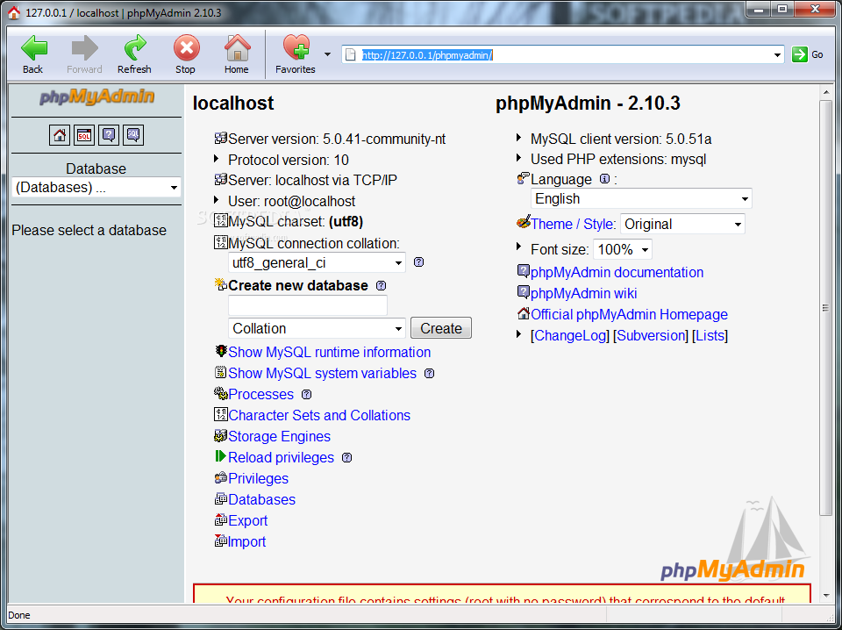Click the users icon next to Privileges

[x=221, y=477]
